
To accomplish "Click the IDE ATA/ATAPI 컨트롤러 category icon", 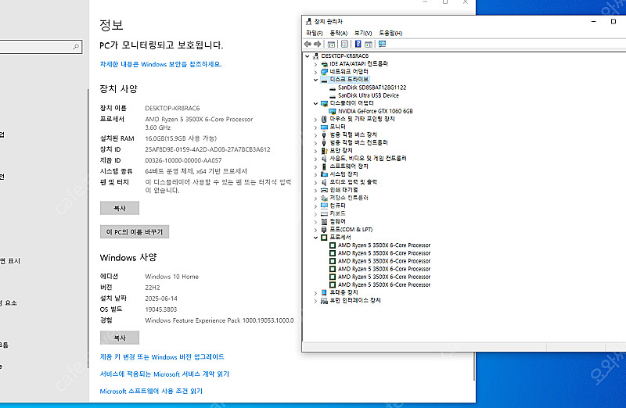I will pos(324,64).
